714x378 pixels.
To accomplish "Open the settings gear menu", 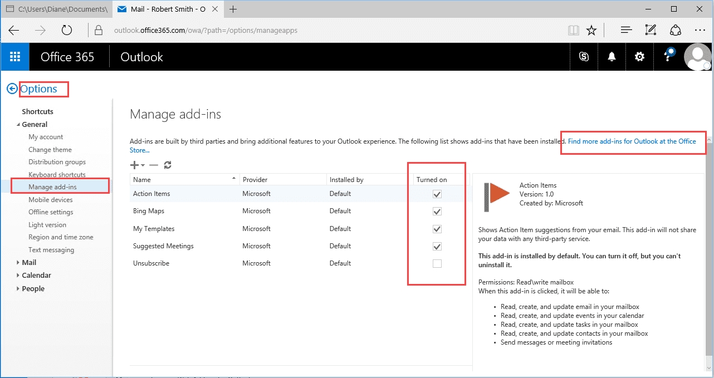I will 639,57.
